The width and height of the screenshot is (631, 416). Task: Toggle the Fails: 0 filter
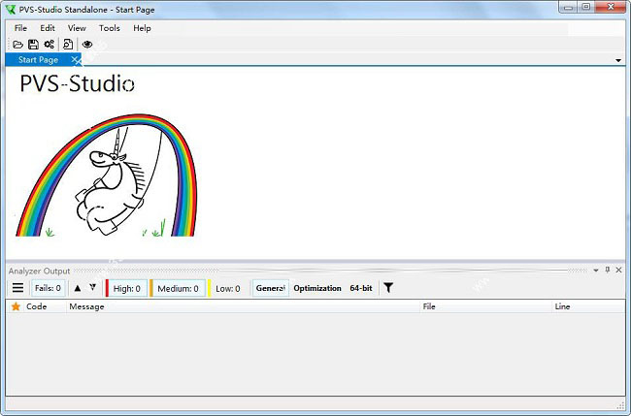[x=48, y=288]
